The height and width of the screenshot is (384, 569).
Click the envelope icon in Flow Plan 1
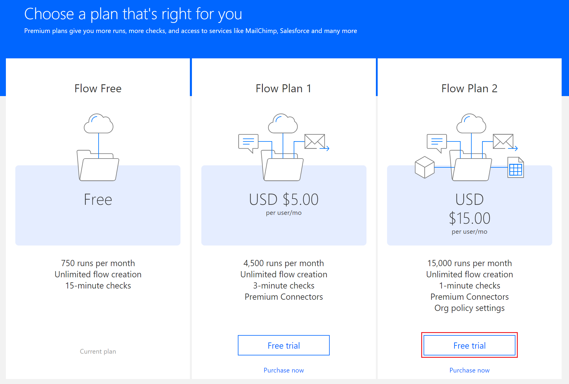pos(315,141)
